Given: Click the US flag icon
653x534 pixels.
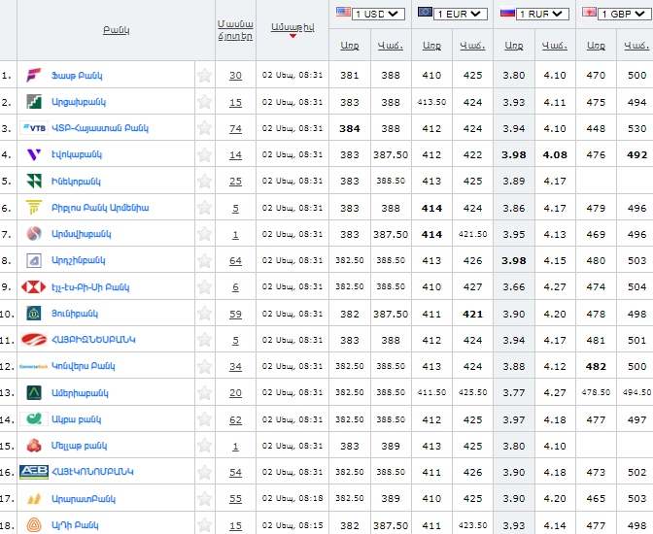Looking at the screenshot, I should pyautogui.click(x=343, y=12).
